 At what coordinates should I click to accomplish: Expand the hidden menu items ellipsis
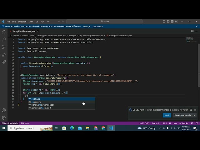click(x=48, y=22)
